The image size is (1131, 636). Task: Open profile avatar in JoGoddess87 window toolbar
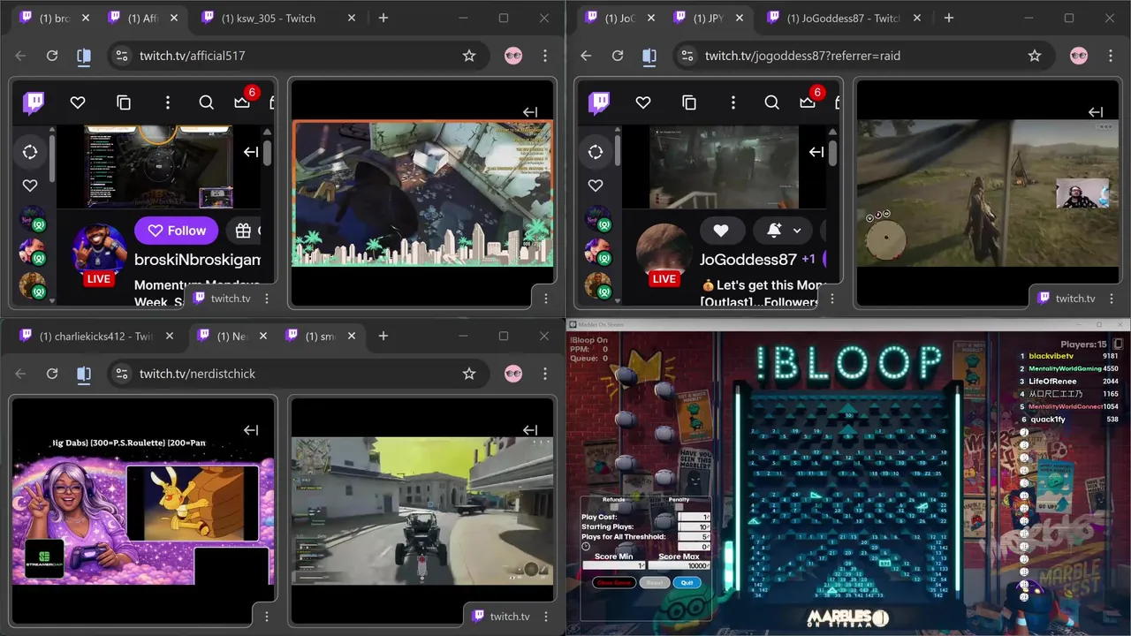[x=1079, y=56]
